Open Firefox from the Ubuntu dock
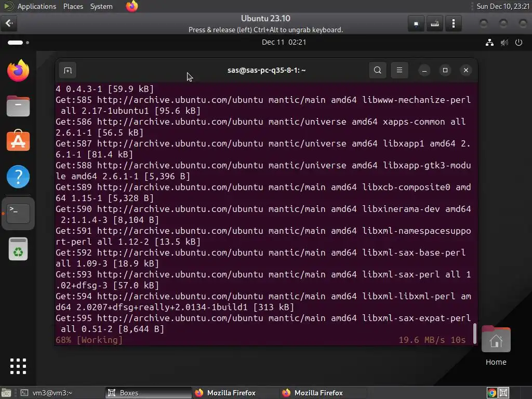 18,71
